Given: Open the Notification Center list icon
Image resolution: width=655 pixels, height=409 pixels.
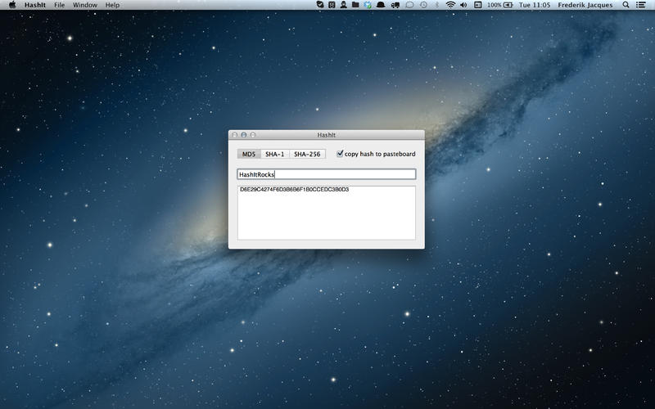Looking at the screenshot, I should point(643,5).
